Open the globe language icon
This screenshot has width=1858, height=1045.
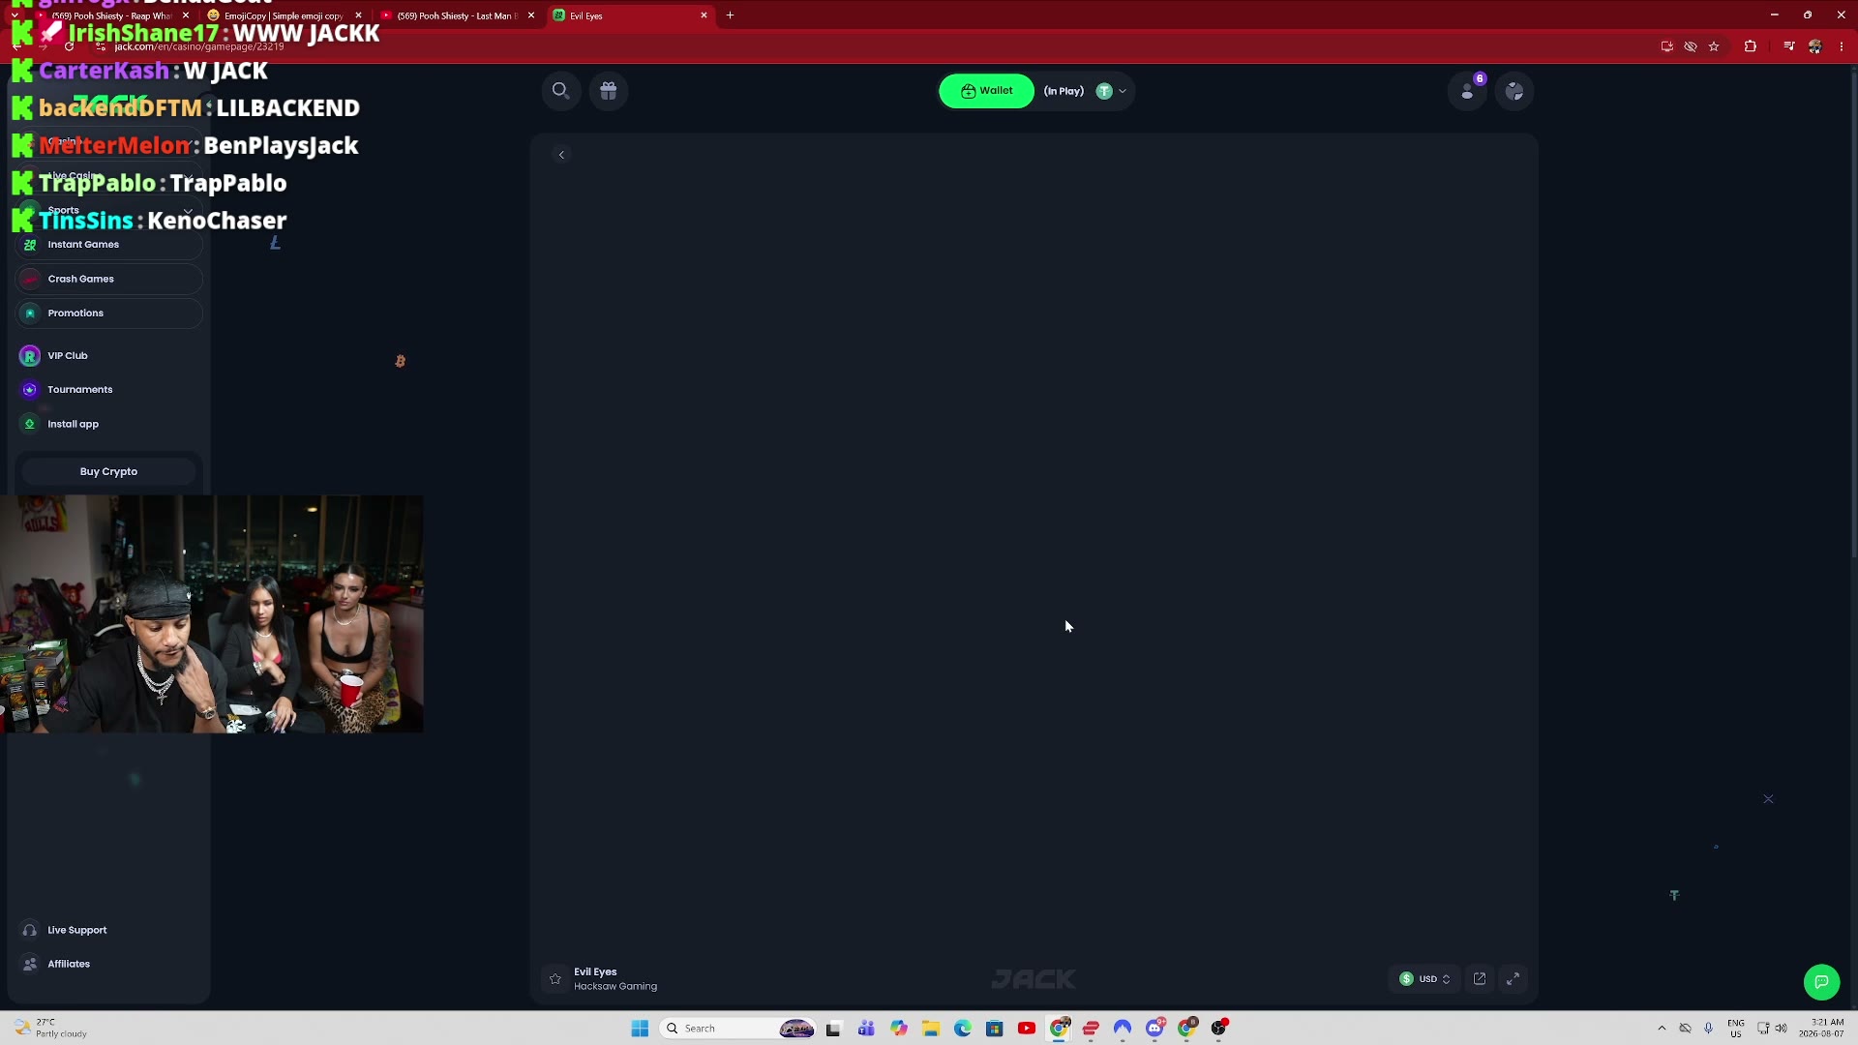coord(1514,91)
